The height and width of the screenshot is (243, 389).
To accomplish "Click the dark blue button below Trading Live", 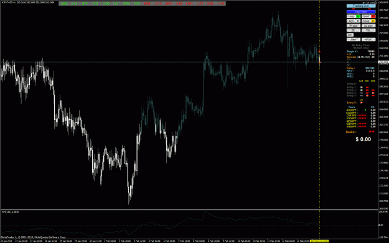I will pyautogui.click(x=361, y=12).
